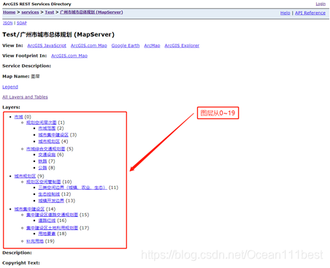Image resolution: width=330 pixels, height=268 pixels.
Task: Open layer 城镇开发边界 (13)
Action: tap(51, 201)
